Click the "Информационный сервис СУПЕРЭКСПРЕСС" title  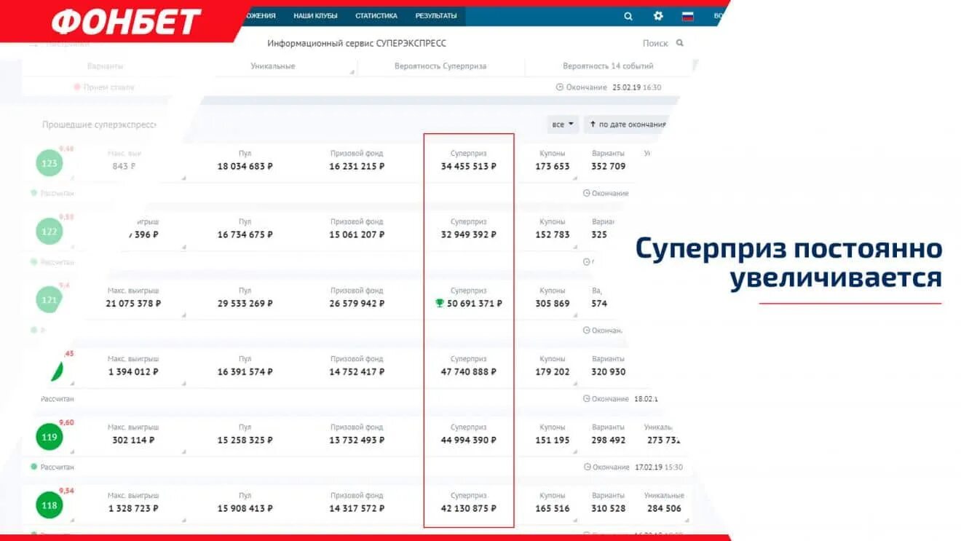357,44
